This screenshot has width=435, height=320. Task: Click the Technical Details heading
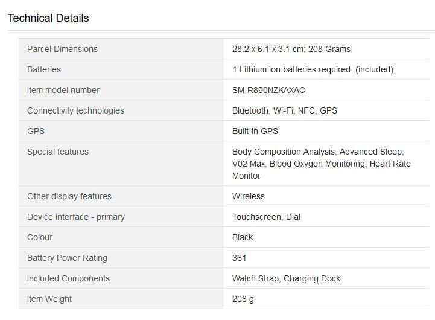click(x=48, y=18)
